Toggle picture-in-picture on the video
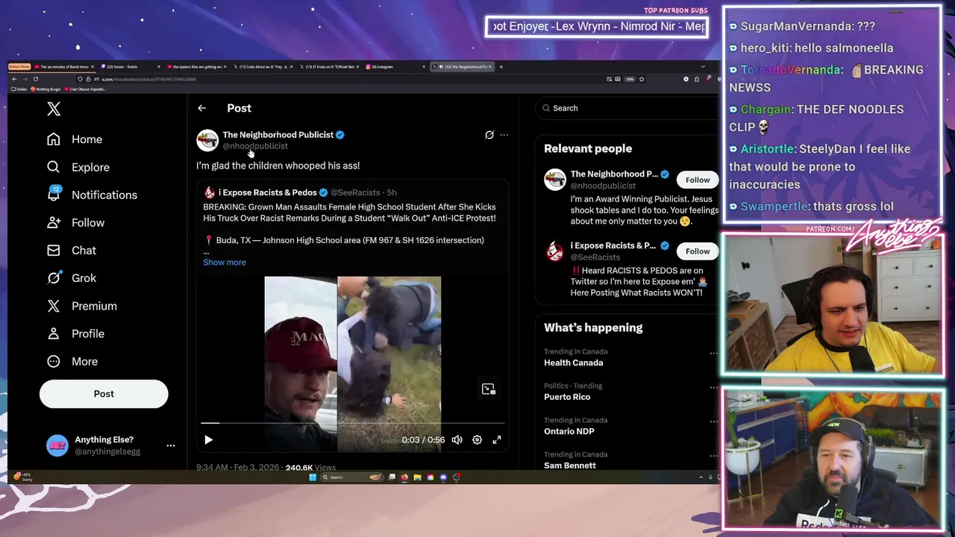 pyautogui.click(x=489, y=389)
